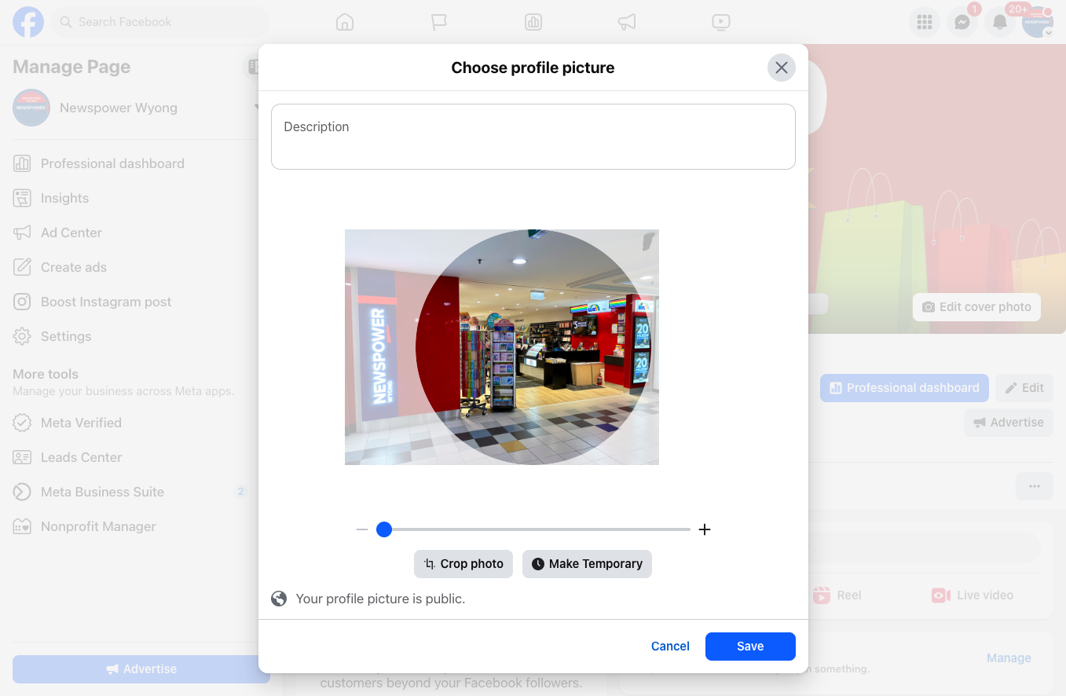Click the Edit cover photo button
The height and width of the screenshot is (696, 1066).
(976, 307)
